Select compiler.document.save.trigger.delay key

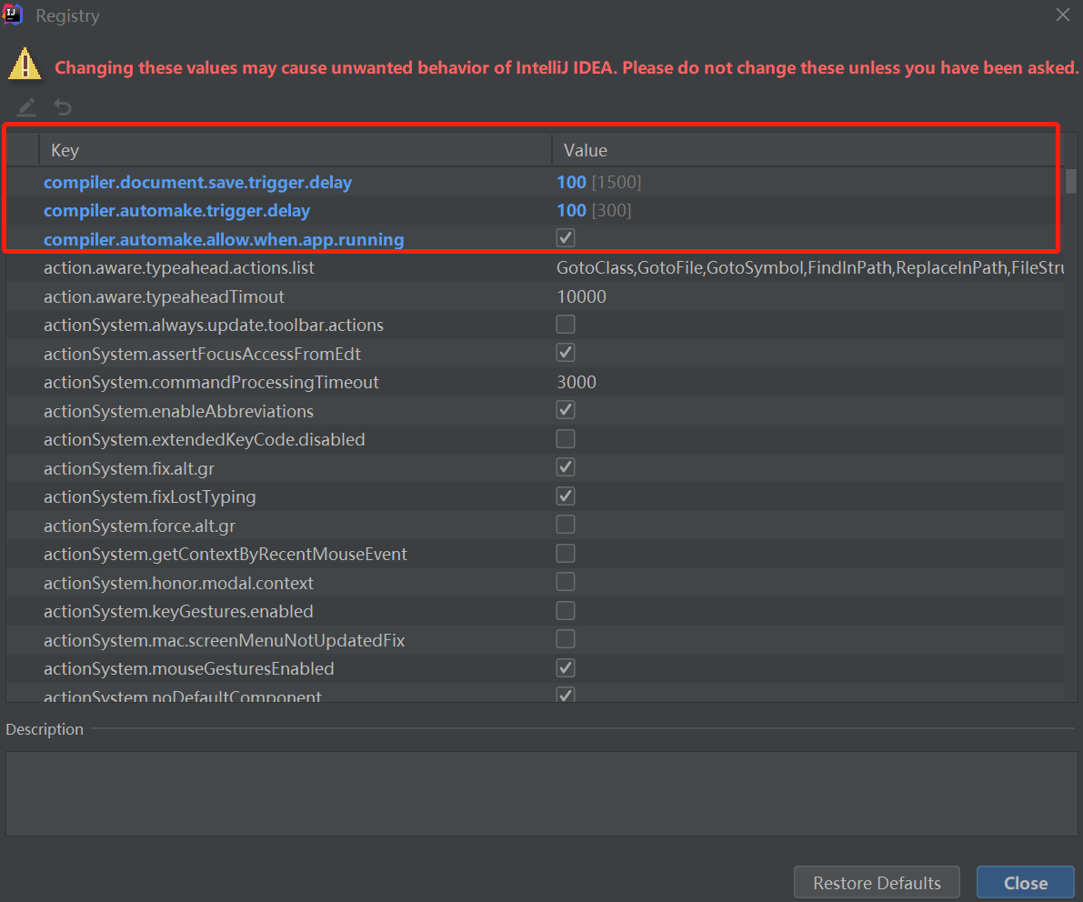coord(197,183)
